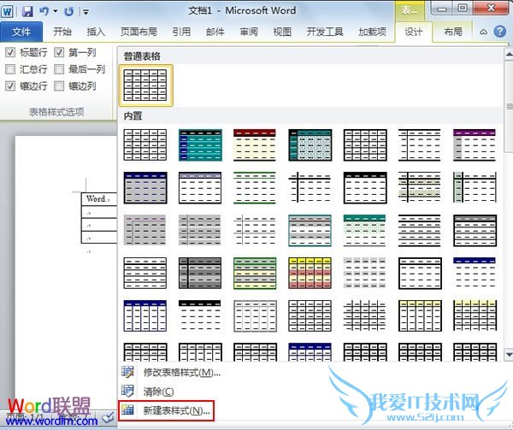
Task: Select the yellow header red banded table style
Action: click(310, 273)
